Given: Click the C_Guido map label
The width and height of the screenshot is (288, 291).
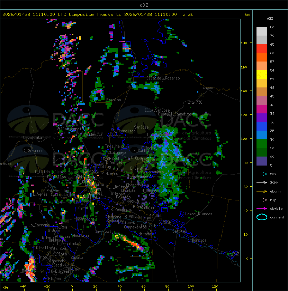Looking at the screenshot, I should tap(42, 172).
